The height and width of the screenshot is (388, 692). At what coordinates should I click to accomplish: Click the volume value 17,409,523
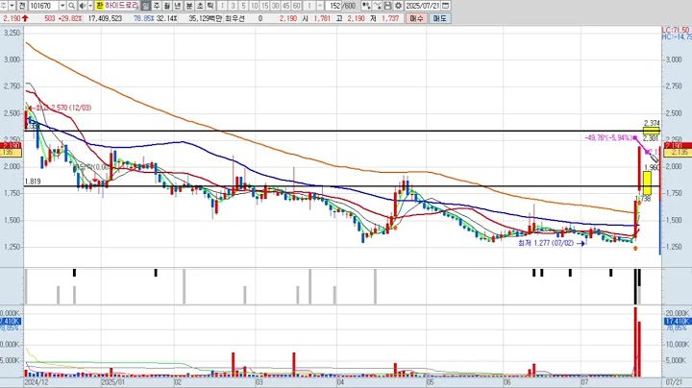pos(105,18)
